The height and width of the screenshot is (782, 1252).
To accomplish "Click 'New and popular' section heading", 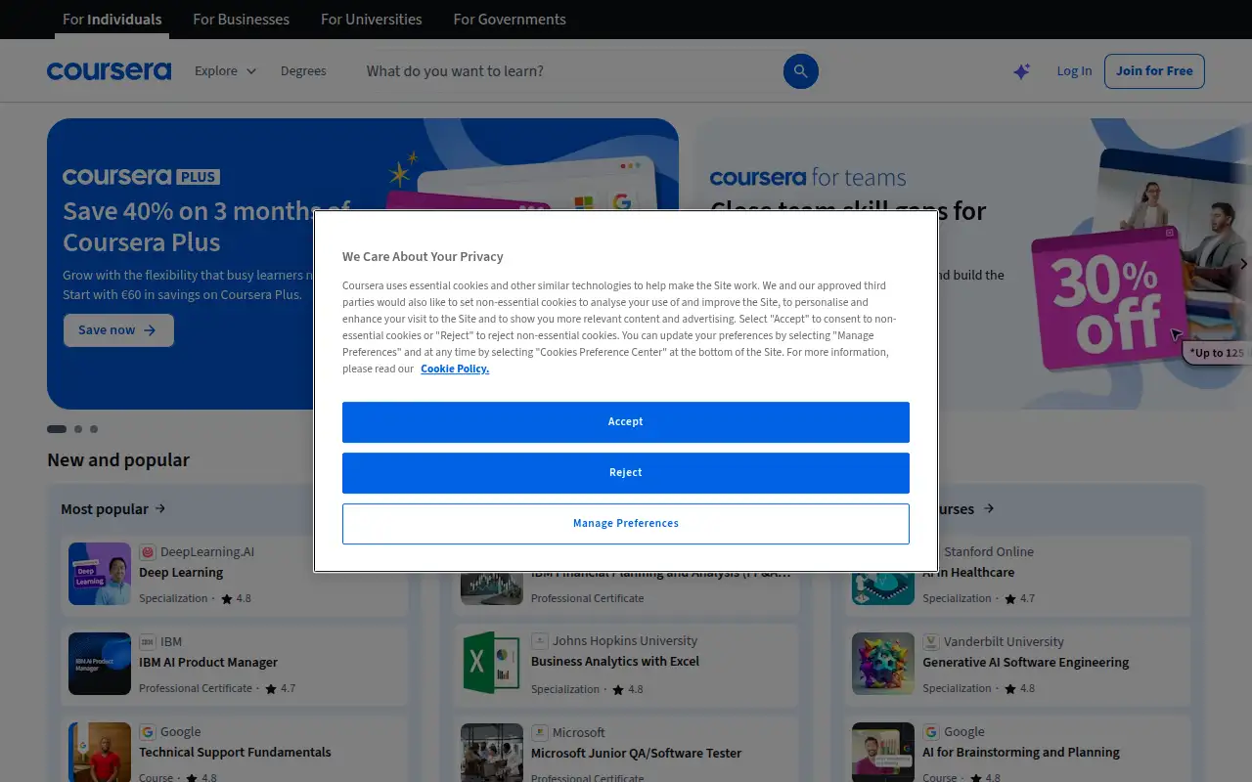I will point(118,460).
